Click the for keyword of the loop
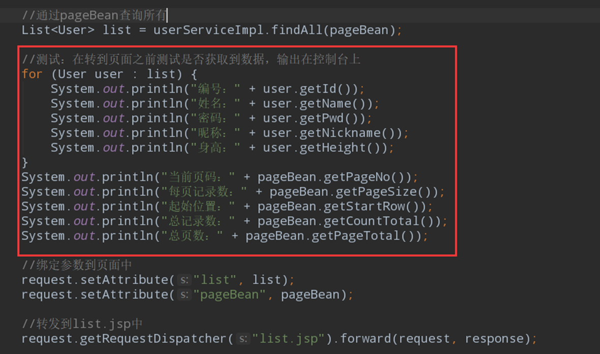600x354 pixels. tap(32, 74)
